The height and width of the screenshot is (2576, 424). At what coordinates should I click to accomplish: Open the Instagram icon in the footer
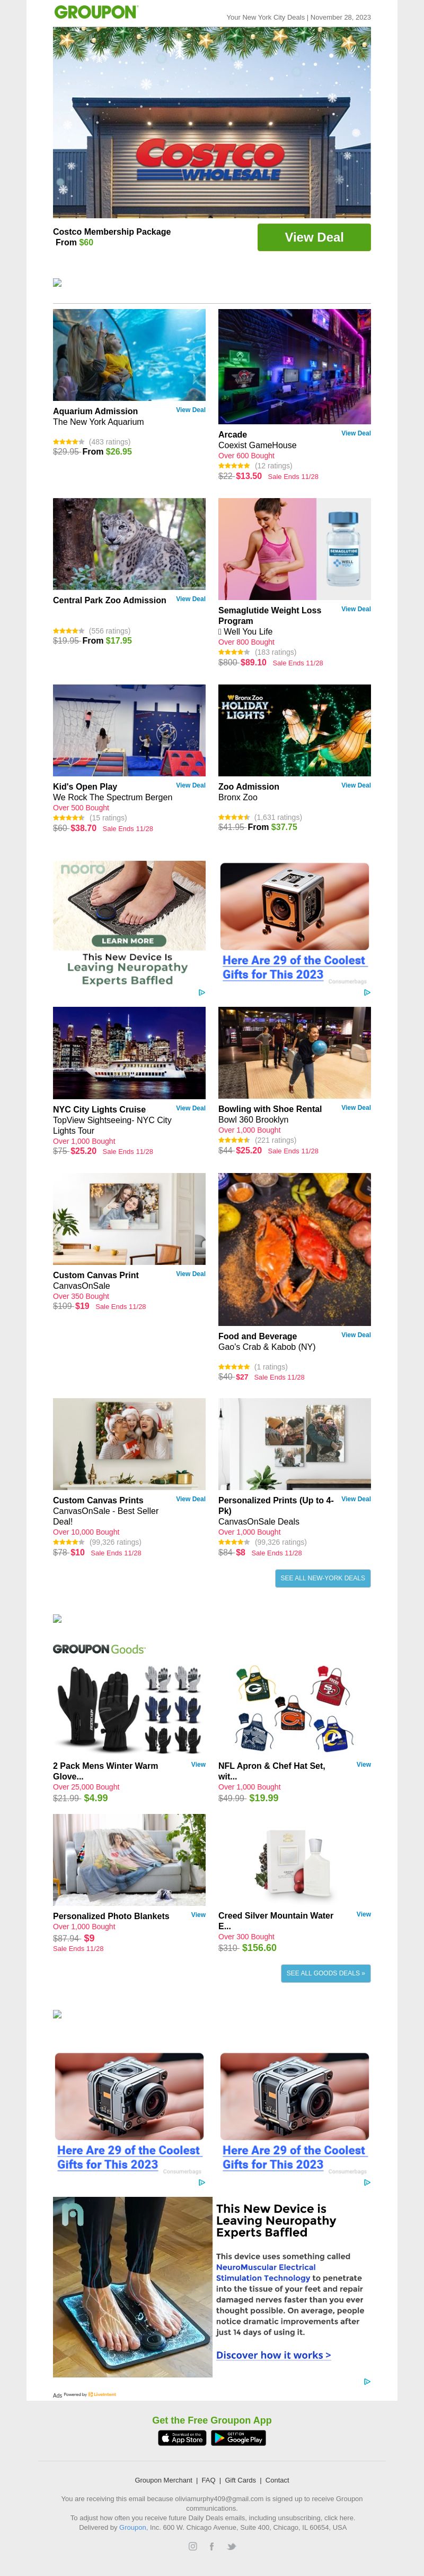coord(192,2546)
